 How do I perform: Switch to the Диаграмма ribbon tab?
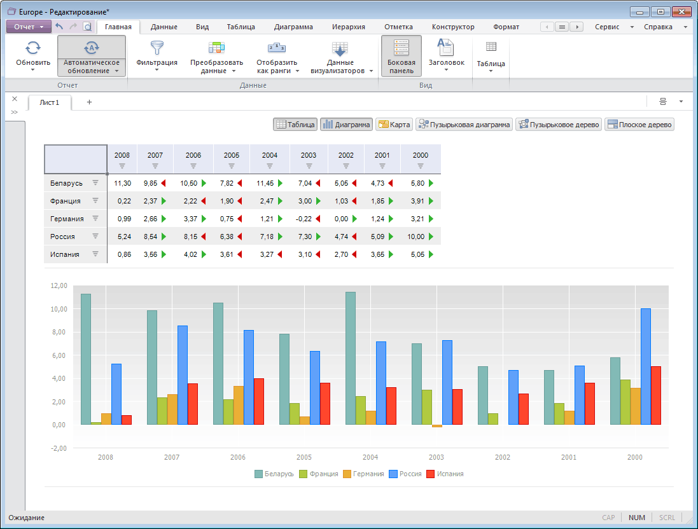click(x=293, y=27)
